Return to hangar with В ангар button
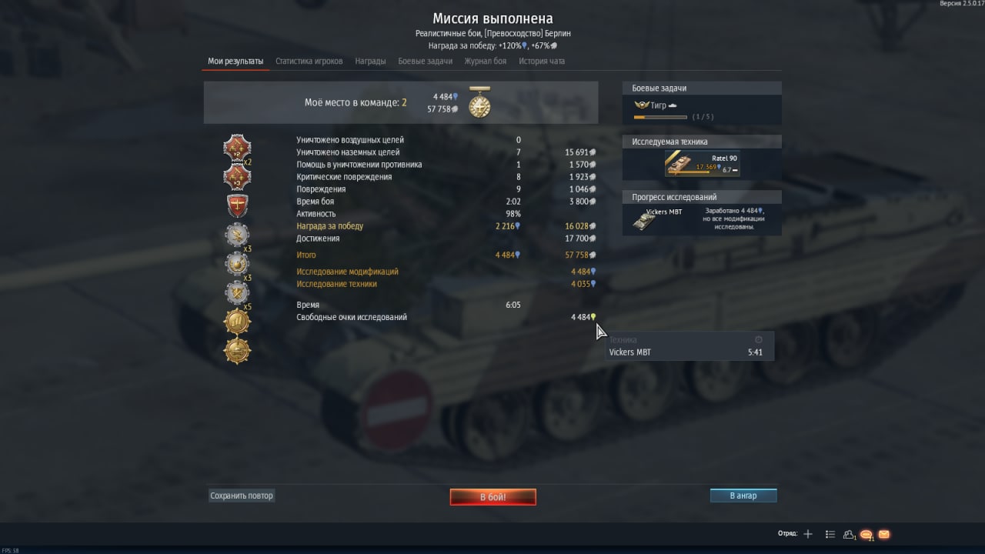Screen dimensions: 985x554 pyautogui.click(x=743, y=496)
